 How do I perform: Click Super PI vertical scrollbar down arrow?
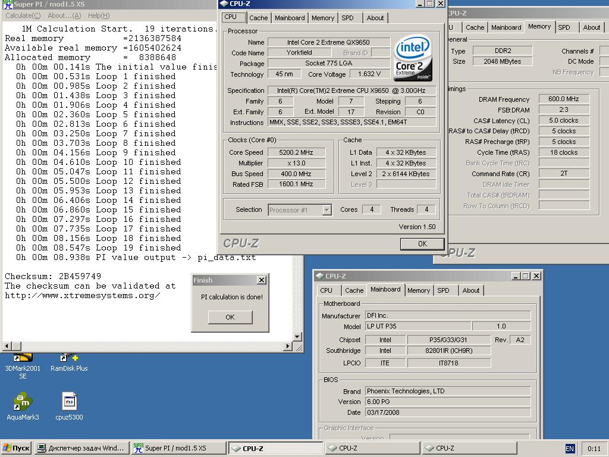pos(297,337)
